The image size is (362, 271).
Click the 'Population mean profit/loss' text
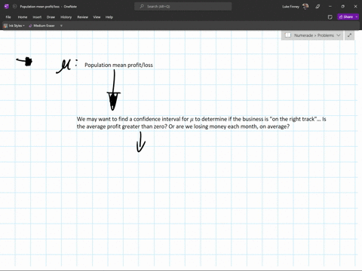point(118,65)
